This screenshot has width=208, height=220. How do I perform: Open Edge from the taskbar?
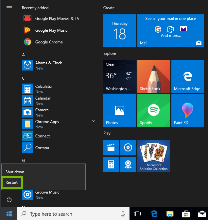(154, 214)
